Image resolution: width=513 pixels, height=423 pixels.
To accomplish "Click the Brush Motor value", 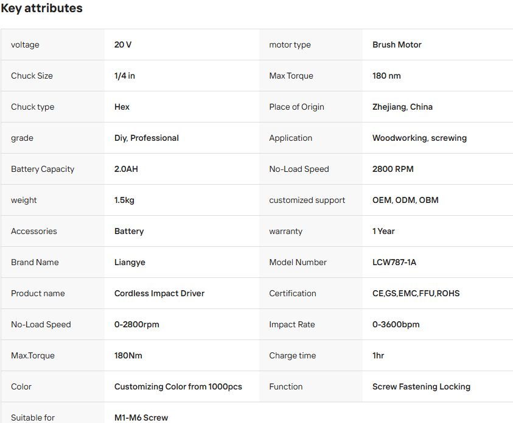I will coord(397,44).
